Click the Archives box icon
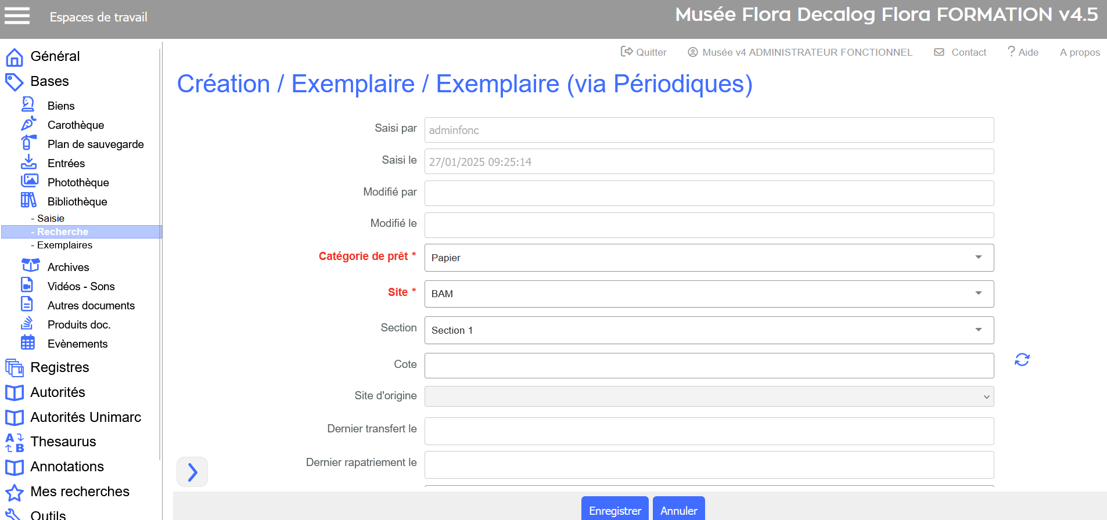This screenshot has width=1107, height=520. tap(30, 266)
